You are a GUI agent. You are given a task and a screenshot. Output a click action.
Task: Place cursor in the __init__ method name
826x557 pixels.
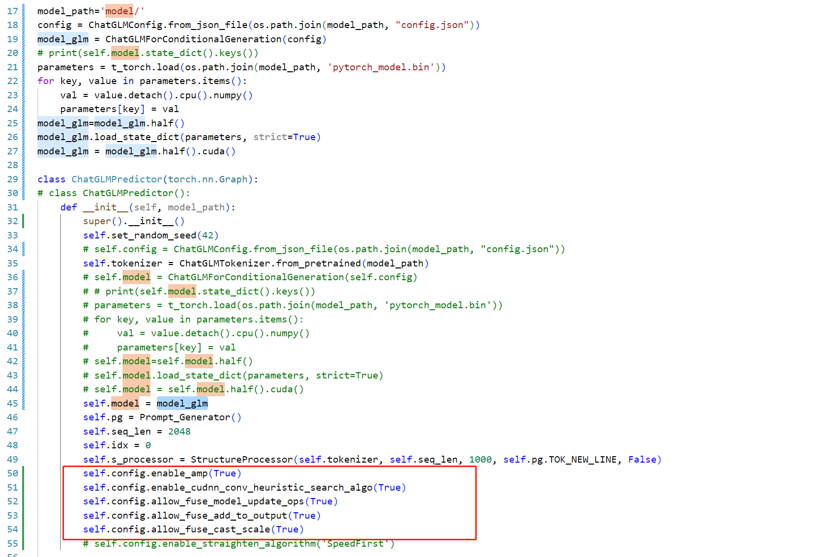click(105, 207)
